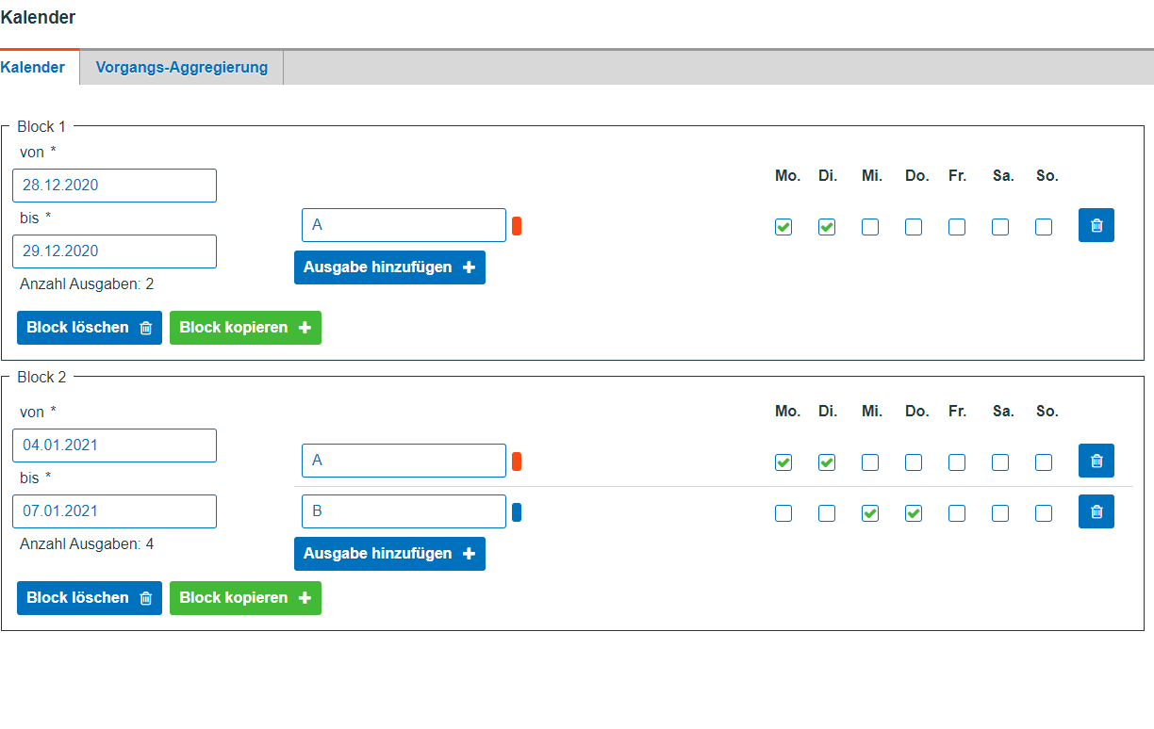Screen dimensions: 1154x729
Task: Check Do. in Block 2 row A
Action: pyautogui.click(x=914, y=462)
